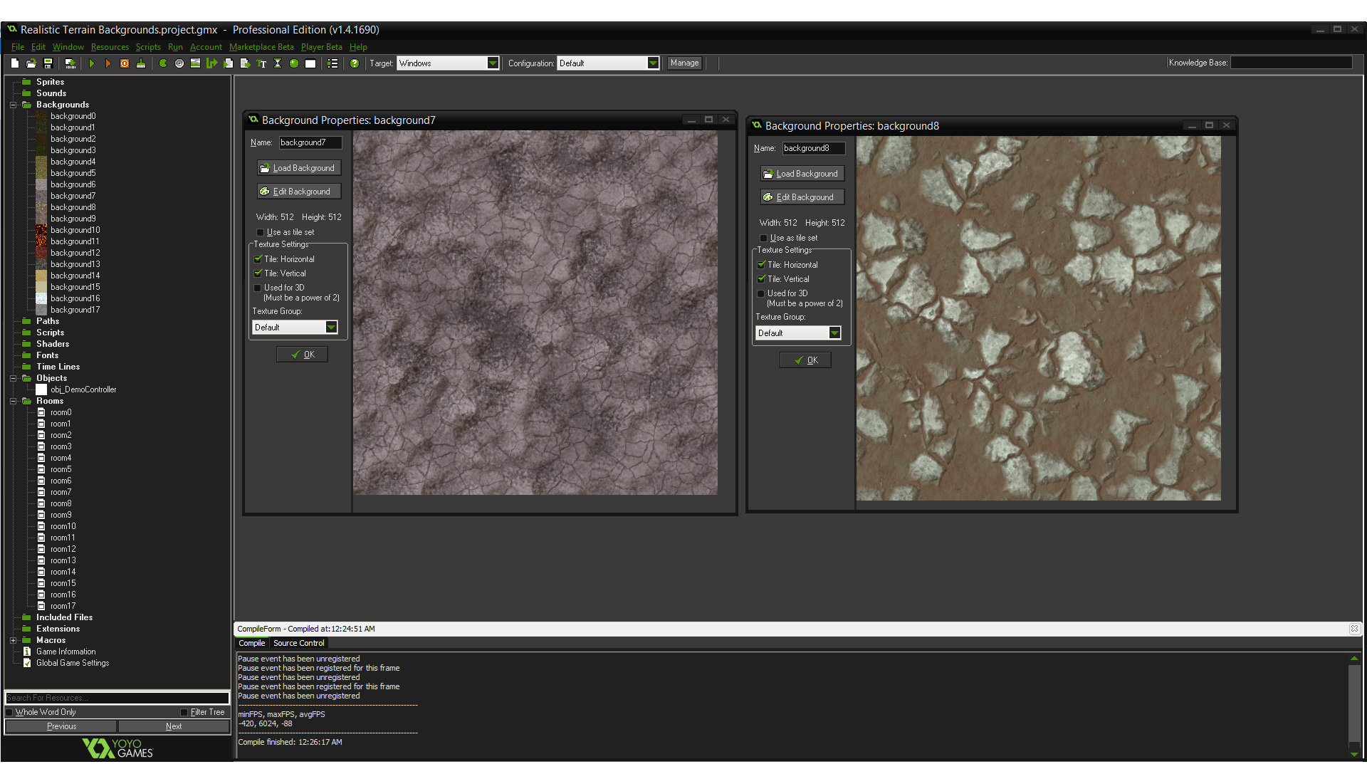Run the game with the green play icon
Viewport: 1367px width, 769px height.
[x=93, y=63]
